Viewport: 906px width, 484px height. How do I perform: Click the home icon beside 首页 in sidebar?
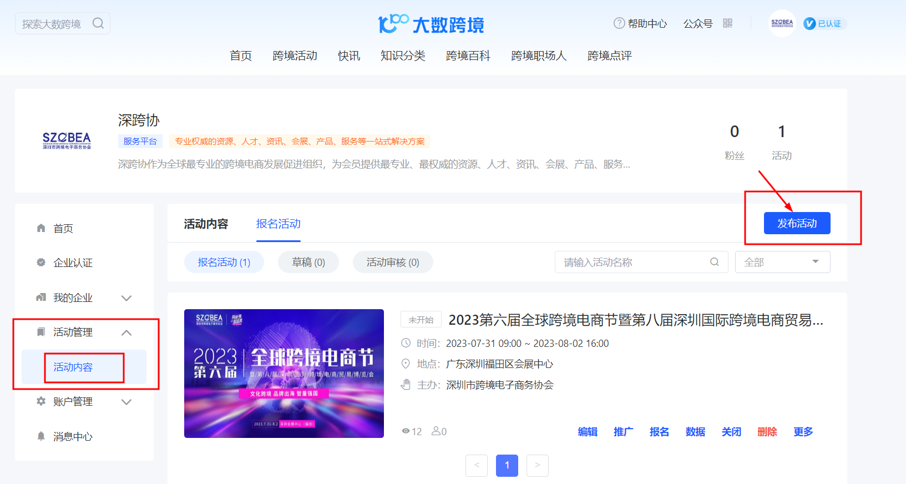pyautogui.click(x=41, y=228)
